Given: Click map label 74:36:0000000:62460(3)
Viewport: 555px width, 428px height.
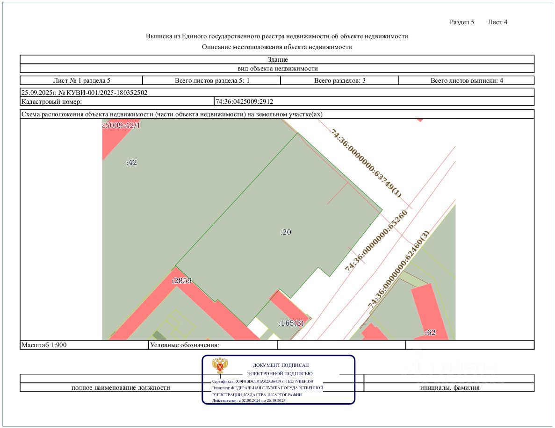Looking at the screenshot, I should pyautogui.click(x=398, y=269).
